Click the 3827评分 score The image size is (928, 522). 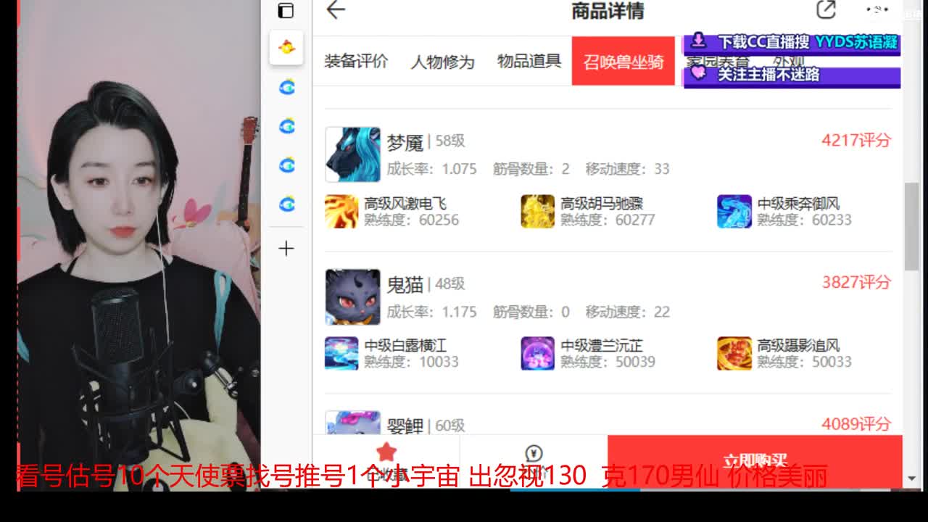point(856,282)
